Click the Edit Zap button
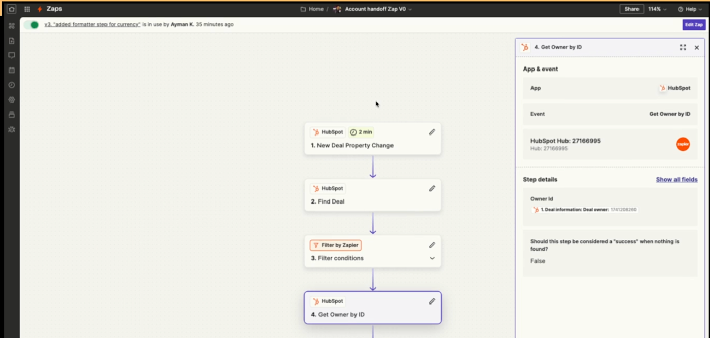The width and height of the screenshot is (710, 338). click(x=694, y=25)
